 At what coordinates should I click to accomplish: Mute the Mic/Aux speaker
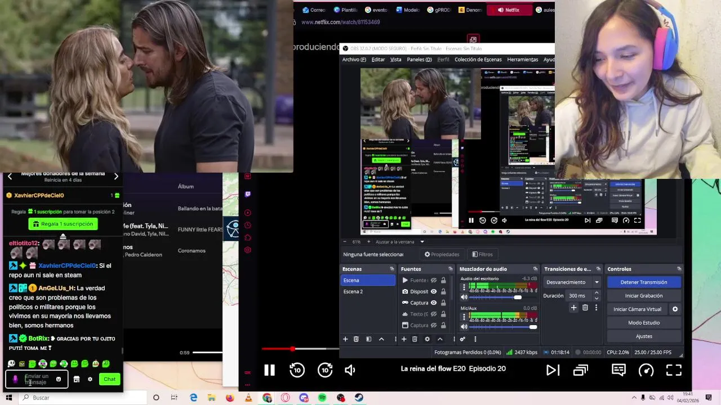tap(464, 327)
